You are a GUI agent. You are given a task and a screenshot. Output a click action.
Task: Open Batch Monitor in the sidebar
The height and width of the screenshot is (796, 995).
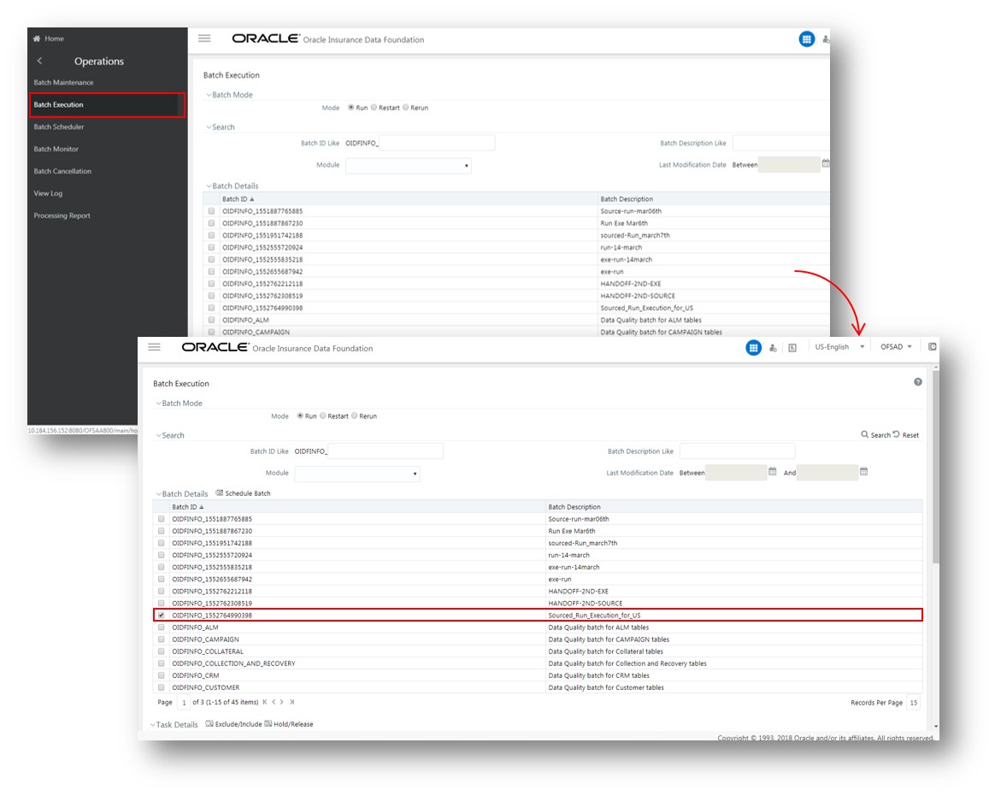pos(56,149)
